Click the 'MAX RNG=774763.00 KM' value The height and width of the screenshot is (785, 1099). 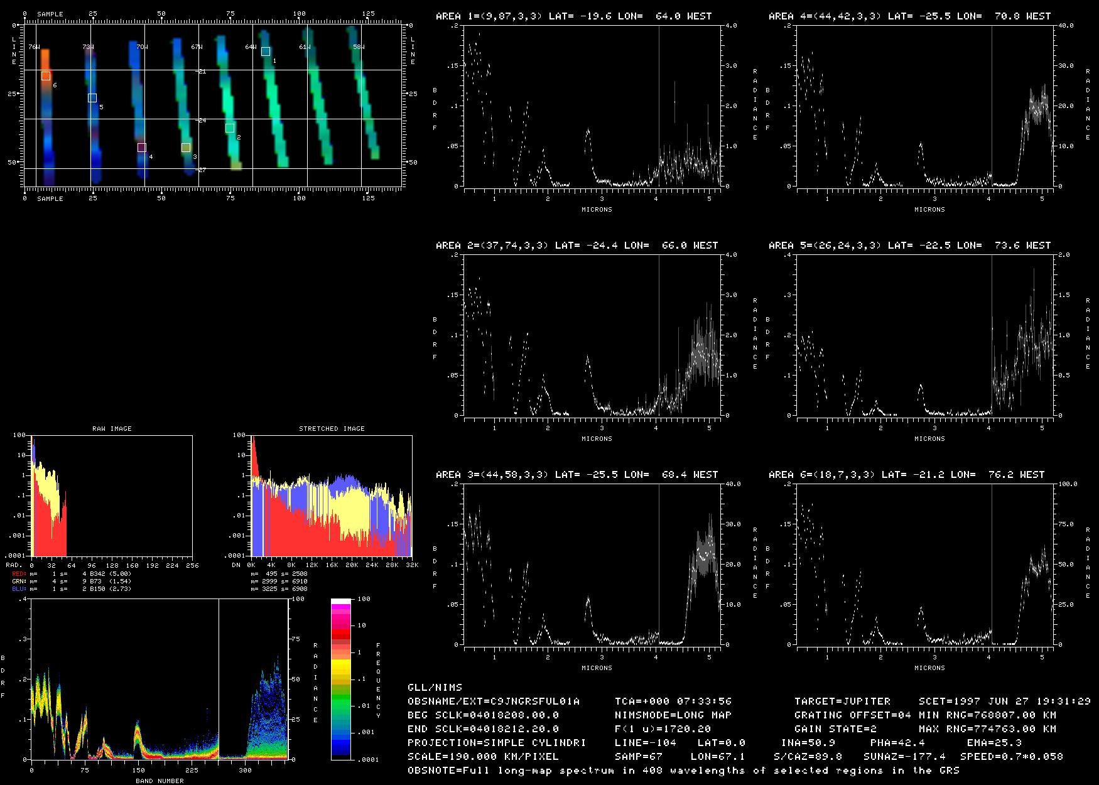[987, 729]
